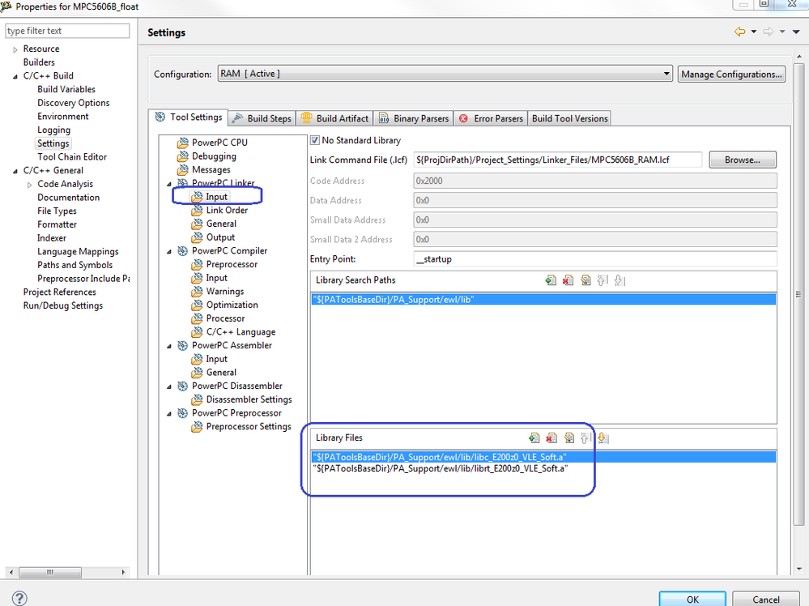
Task: Expand the Resource tree node
Action: tap(15, 49)
